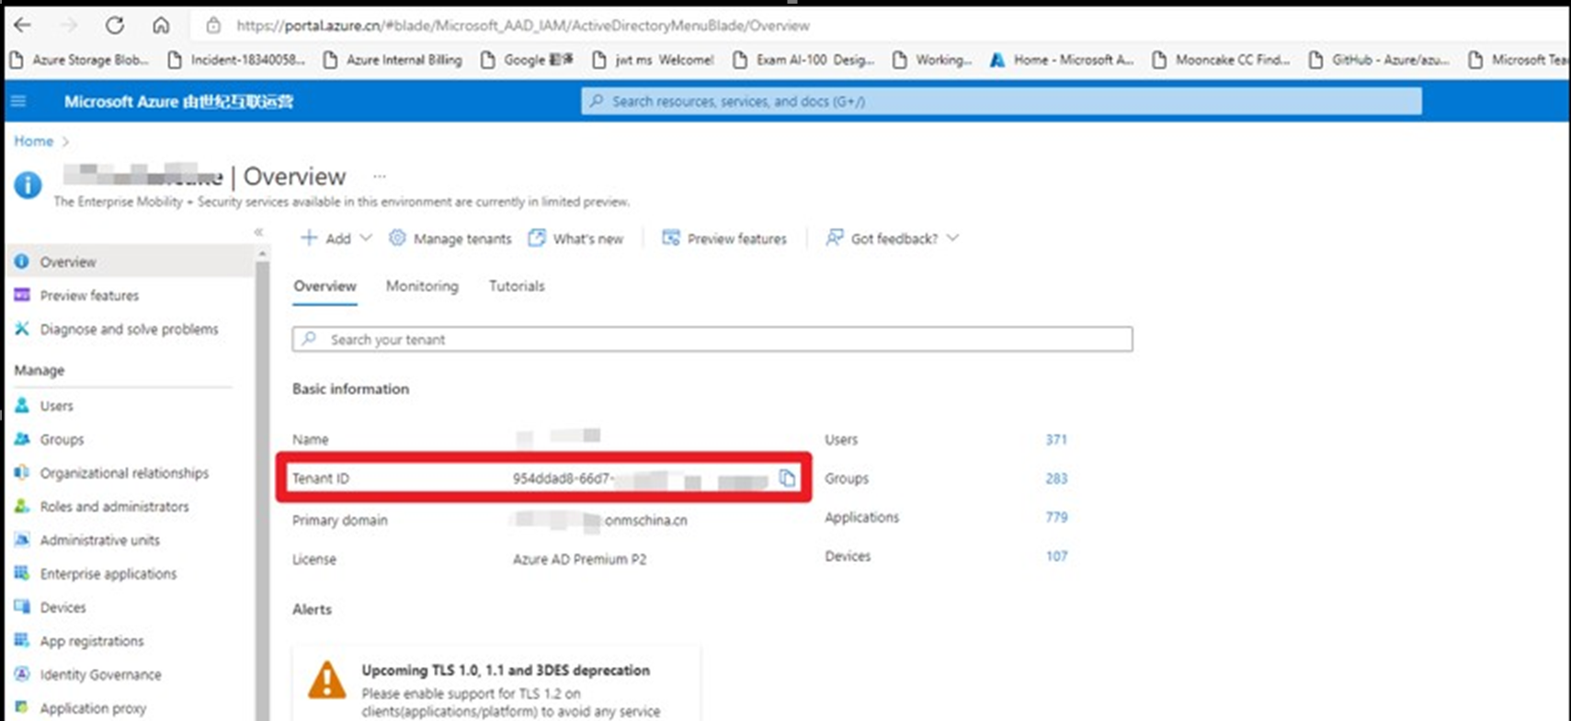Click the Application proxy sidebar icon

click(22, 707)
